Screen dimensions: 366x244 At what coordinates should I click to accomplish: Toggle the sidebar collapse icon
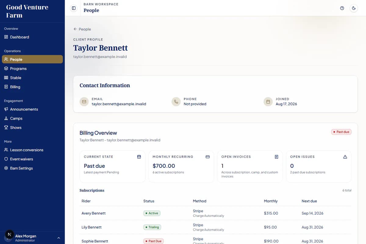tap(74, 8)
